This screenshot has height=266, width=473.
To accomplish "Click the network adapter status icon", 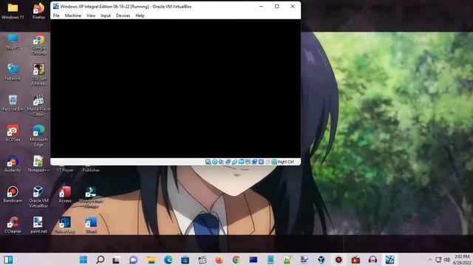I will [x=228, y=162].
